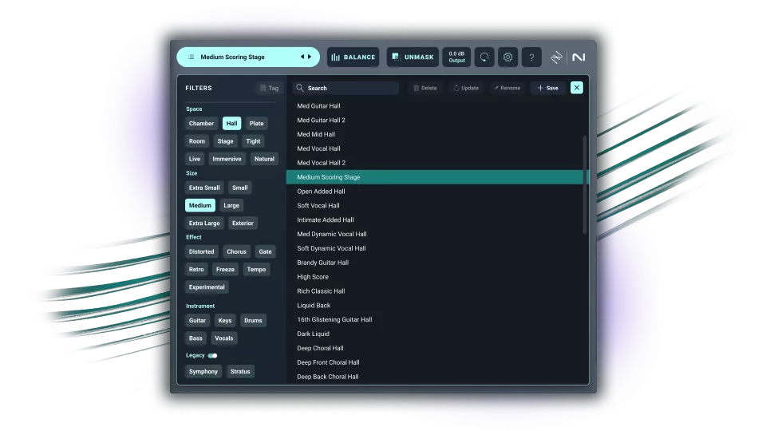766x431 pixels.
Task: Select the Brandy Guitar Hall preset
Action: click(x=435, y=263)
